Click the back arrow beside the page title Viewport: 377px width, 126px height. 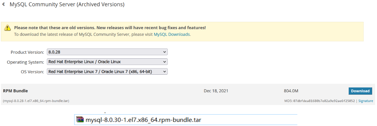point(3,5)
